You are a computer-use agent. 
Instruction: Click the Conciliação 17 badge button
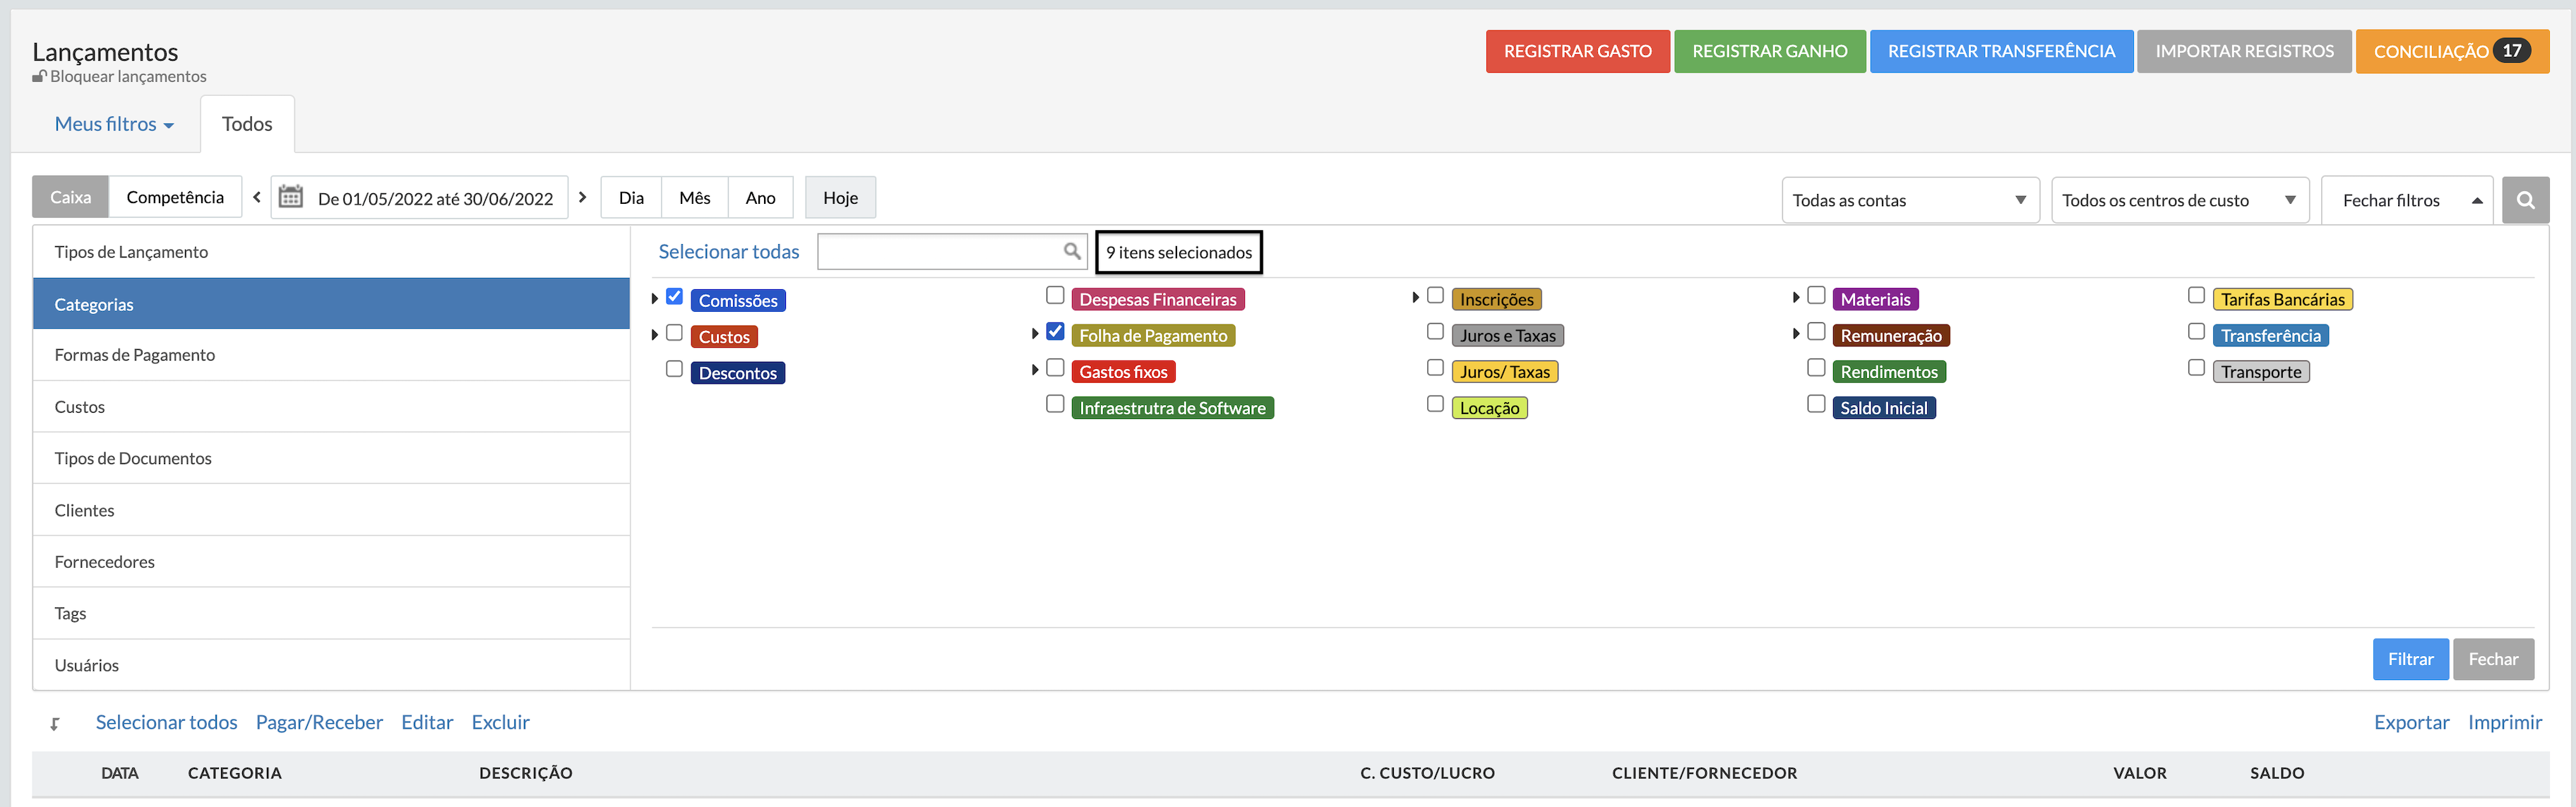click(x=2451, y=51)
